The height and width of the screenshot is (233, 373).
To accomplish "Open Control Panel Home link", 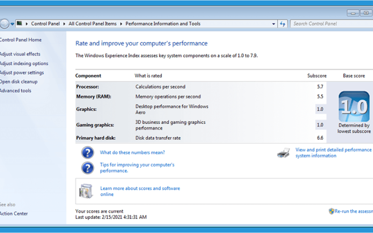I will click(x=21, y=40).
